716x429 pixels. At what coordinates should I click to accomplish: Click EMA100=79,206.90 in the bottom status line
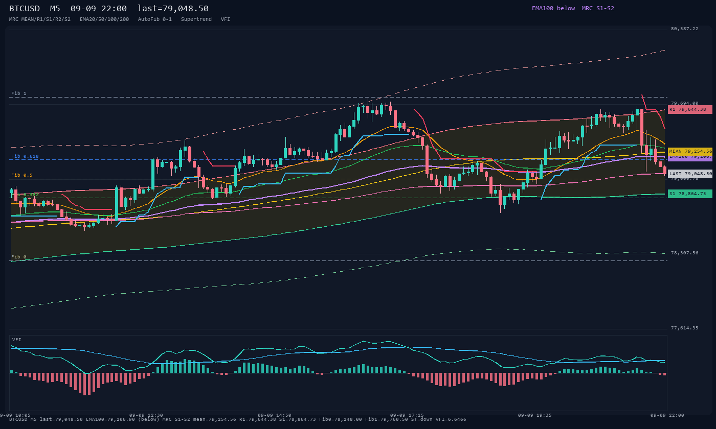(x=110, y=419)
